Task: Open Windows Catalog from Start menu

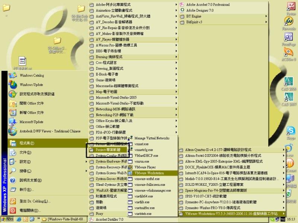Action: coord(48,75)
